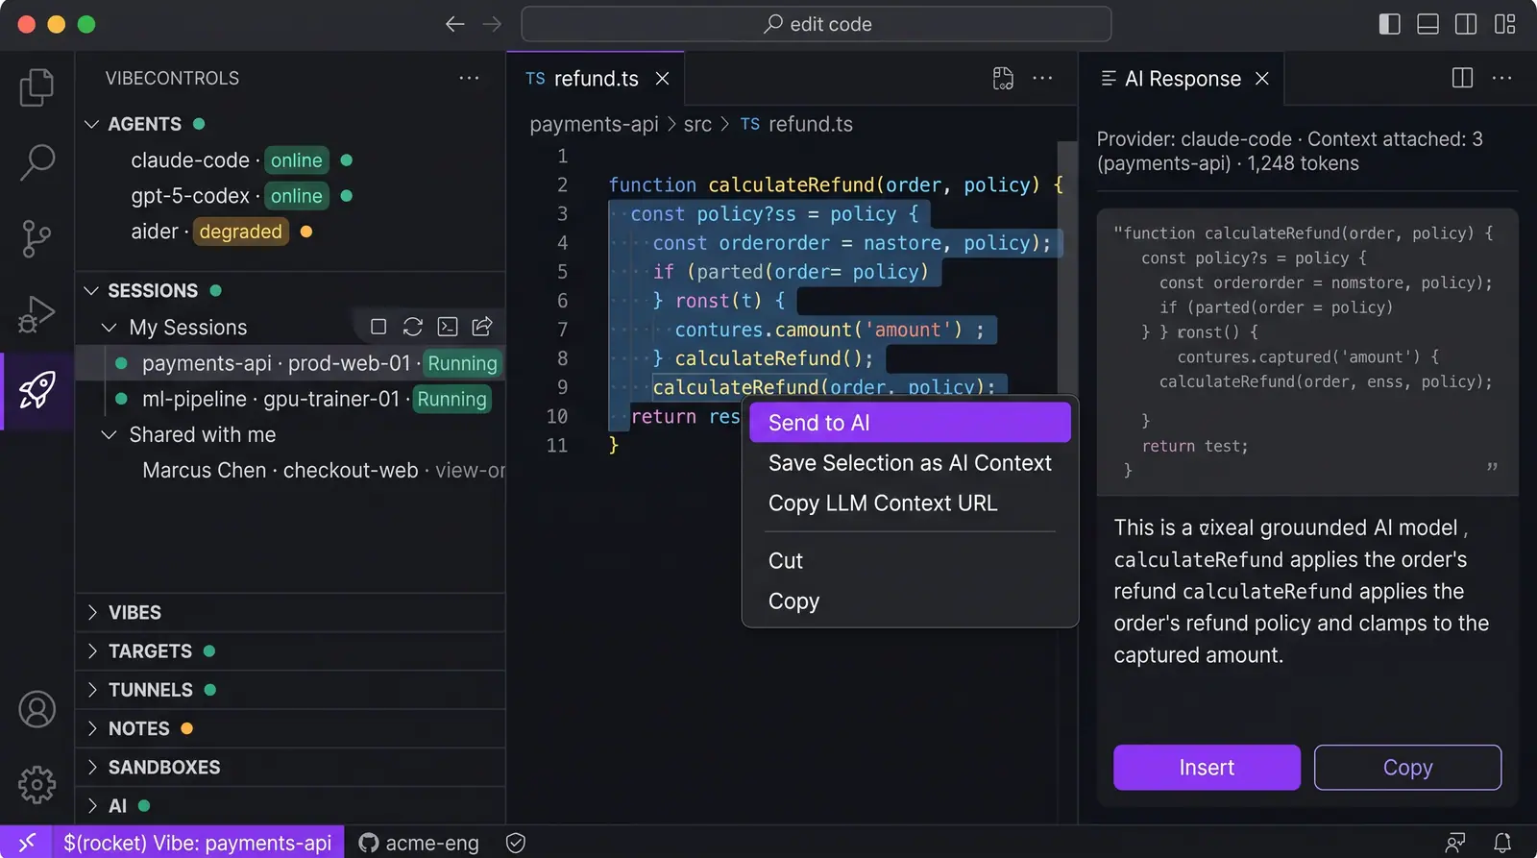Collapse the SESSIONS section
The image size is (1537, 858).
[x=91, y=290]
